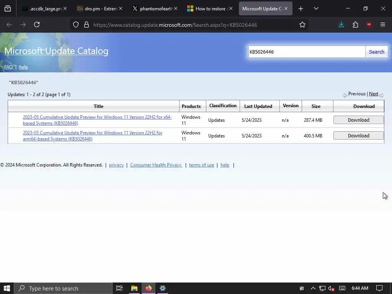Image resolution: width=392 pixels, height=294 pixels.
Task: Open the Firefox downloads panel
Action: tap(341, 24)
